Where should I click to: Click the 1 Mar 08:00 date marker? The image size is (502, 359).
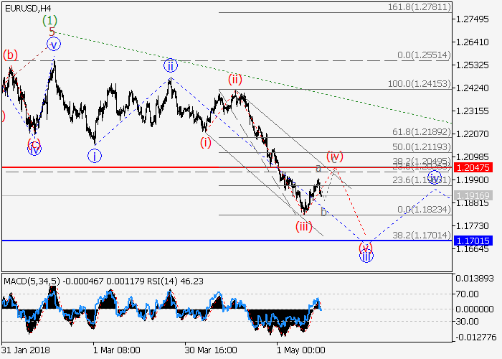(116, 350)
